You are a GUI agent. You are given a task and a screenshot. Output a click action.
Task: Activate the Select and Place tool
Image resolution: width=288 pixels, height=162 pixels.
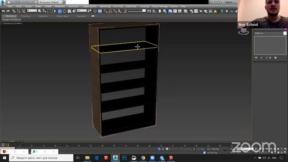click(x=74, y=11)
